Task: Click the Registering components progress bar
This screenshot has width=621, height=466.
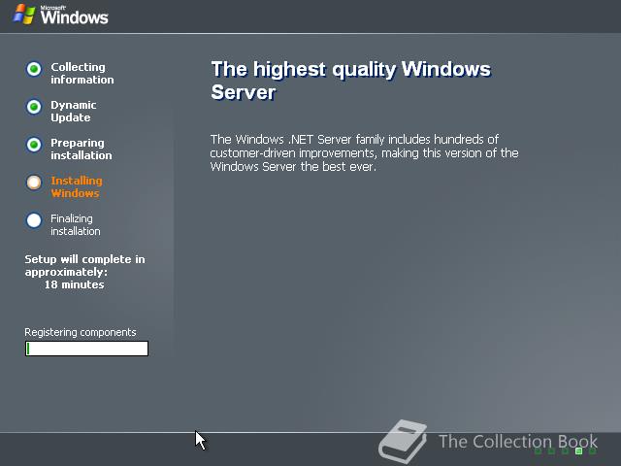Action: coord(86,349)
